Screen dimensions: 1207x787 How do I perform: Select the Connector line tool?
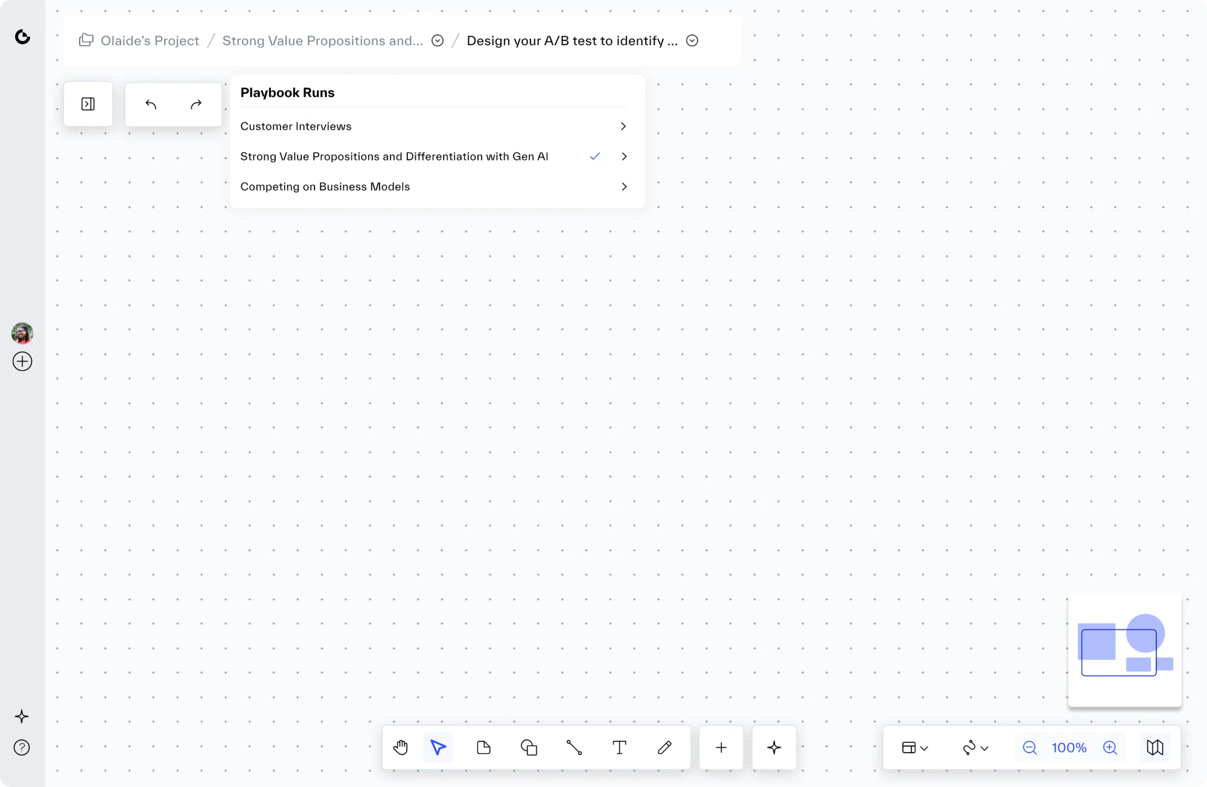pyautogui.click(x=575, y=748)
